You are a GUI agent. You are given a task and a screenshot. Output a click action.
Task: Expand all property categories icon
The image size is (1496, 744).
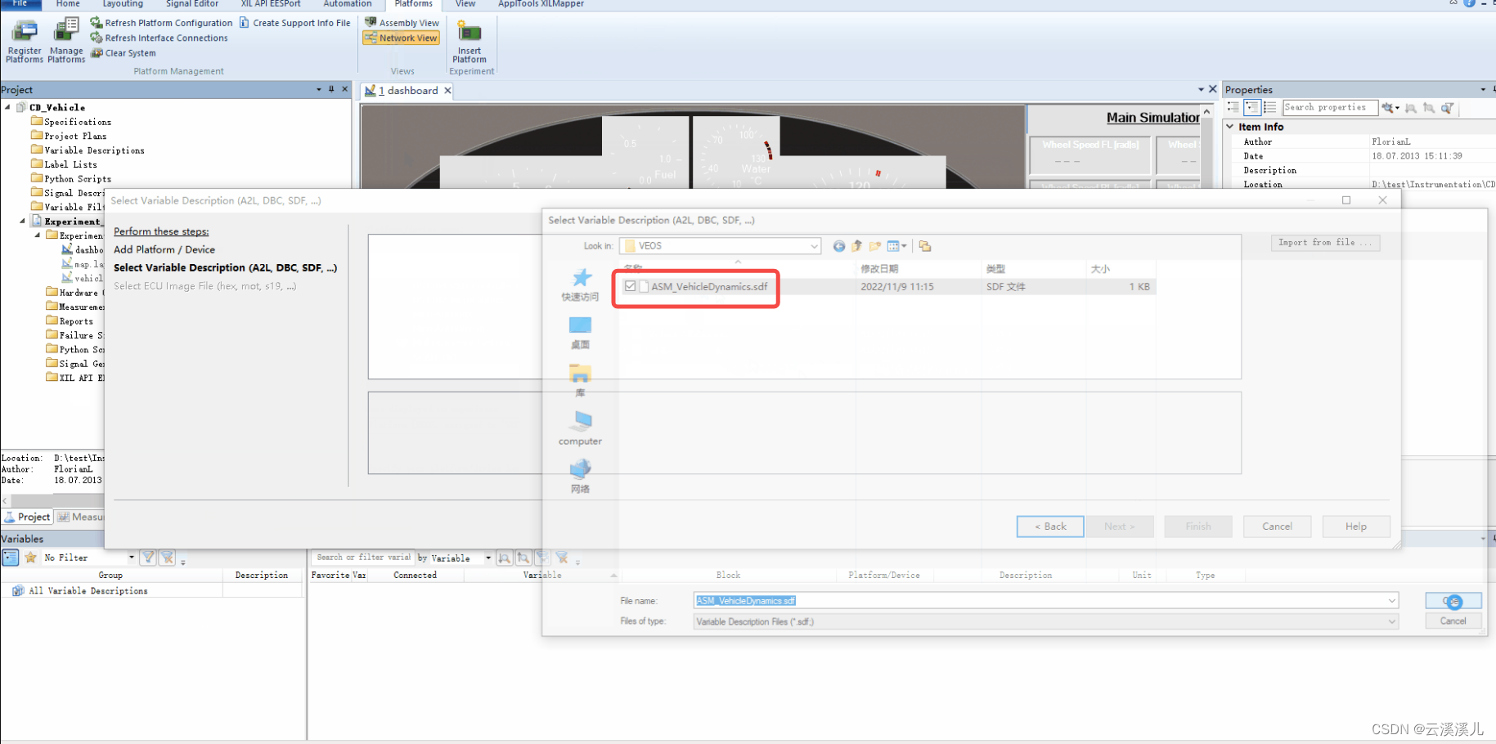1233,107
